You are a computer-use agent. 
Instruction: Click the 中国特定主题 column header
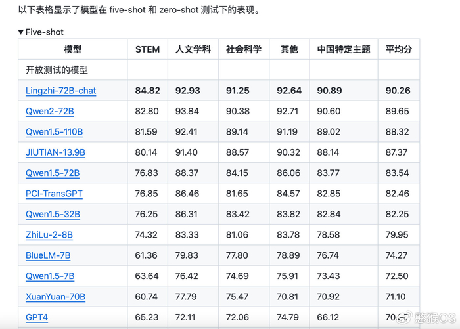(x=343, y=49)
